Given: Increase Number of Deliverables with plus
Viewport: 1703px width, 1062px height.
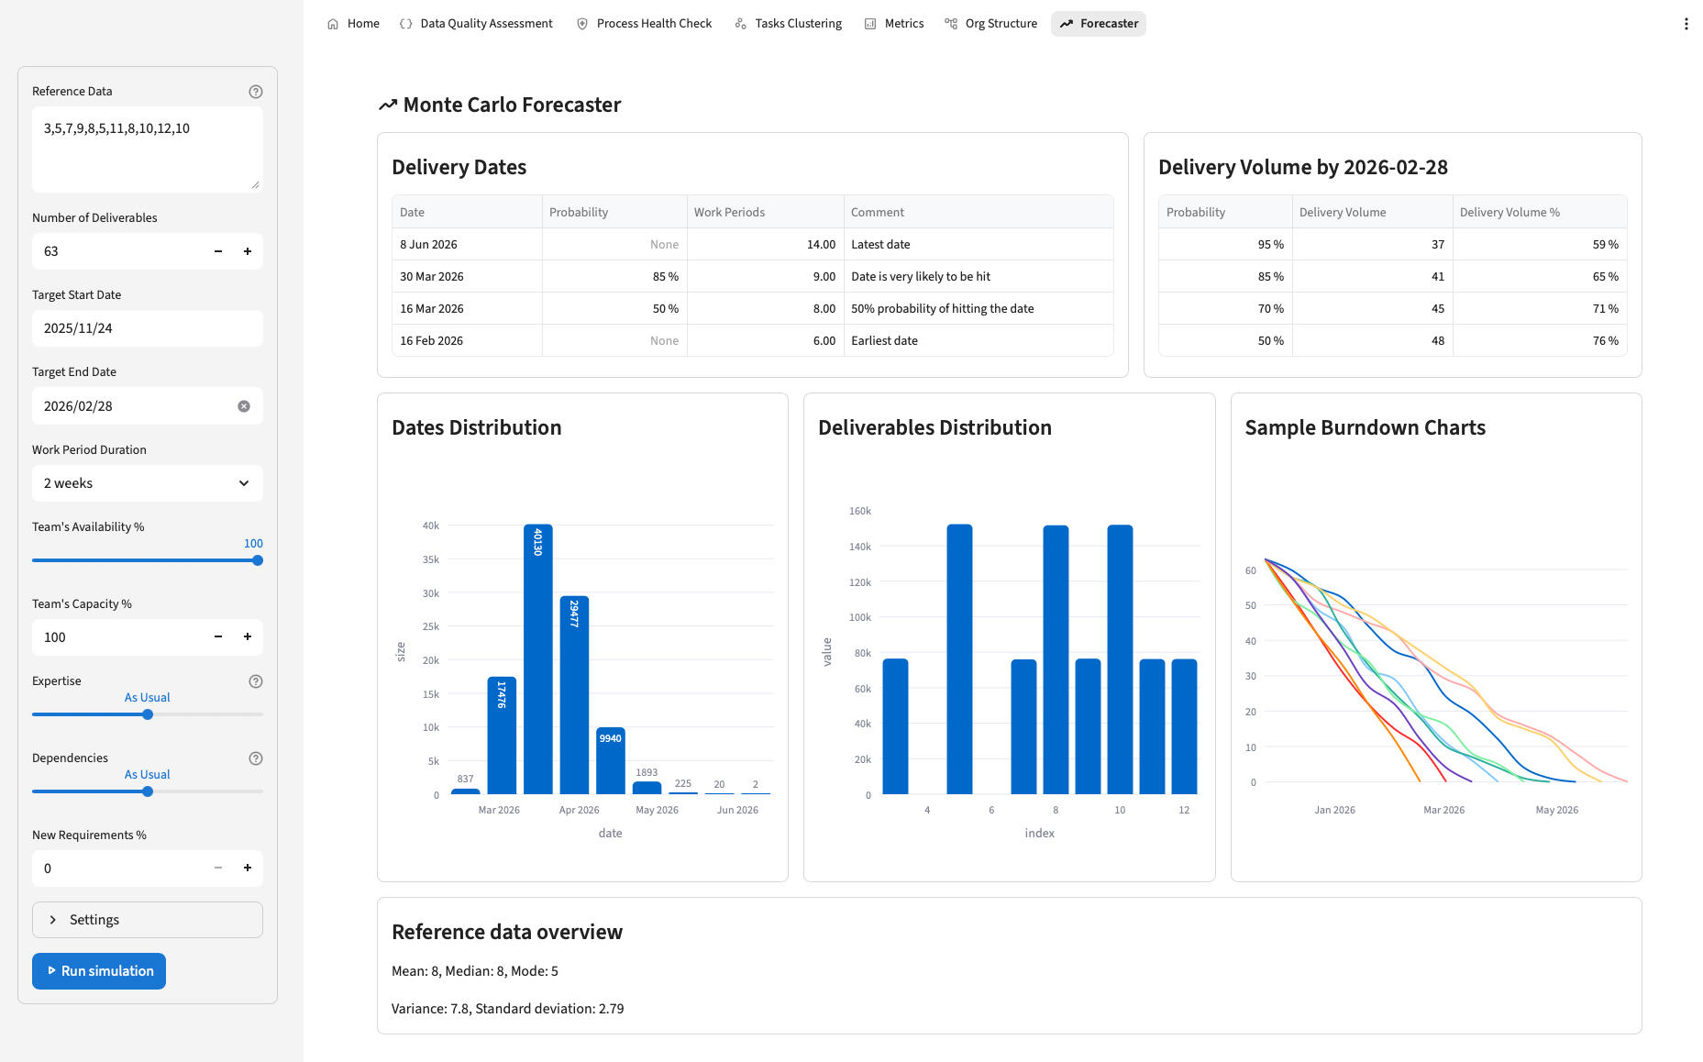Looking at the screenshot, I should [x=248, y=251].
